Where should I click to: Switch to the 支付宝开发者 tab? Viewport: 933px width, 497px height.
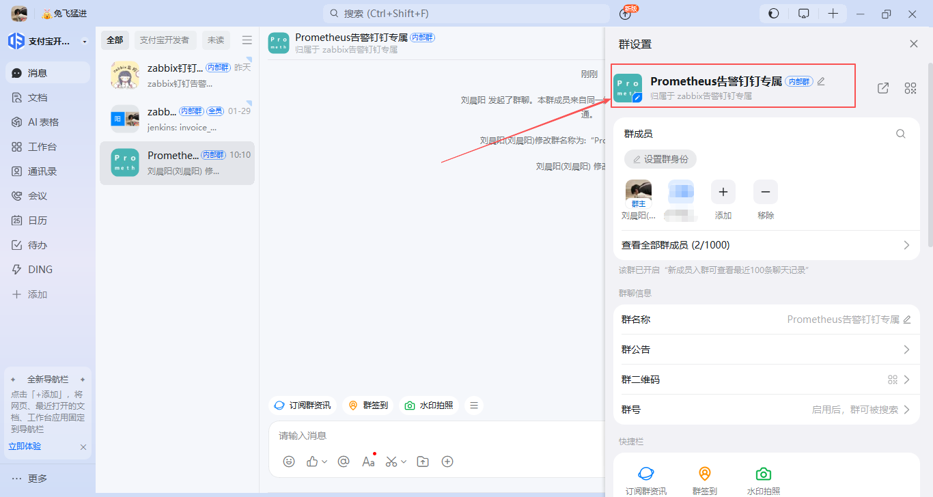[165, 40]
